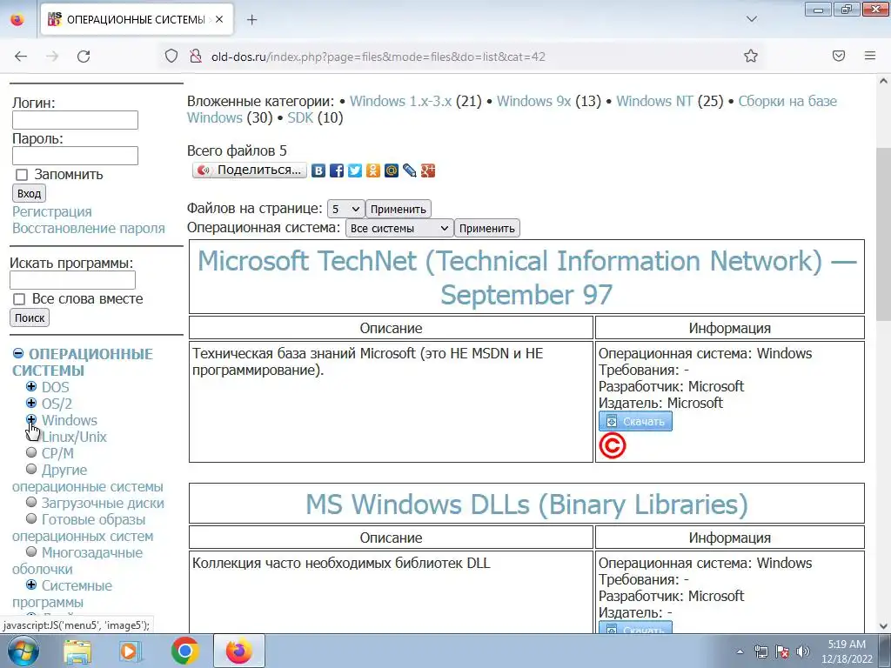Open the Регистрация link
This screenshot has height=668, width=891.
tap(51, 212)
